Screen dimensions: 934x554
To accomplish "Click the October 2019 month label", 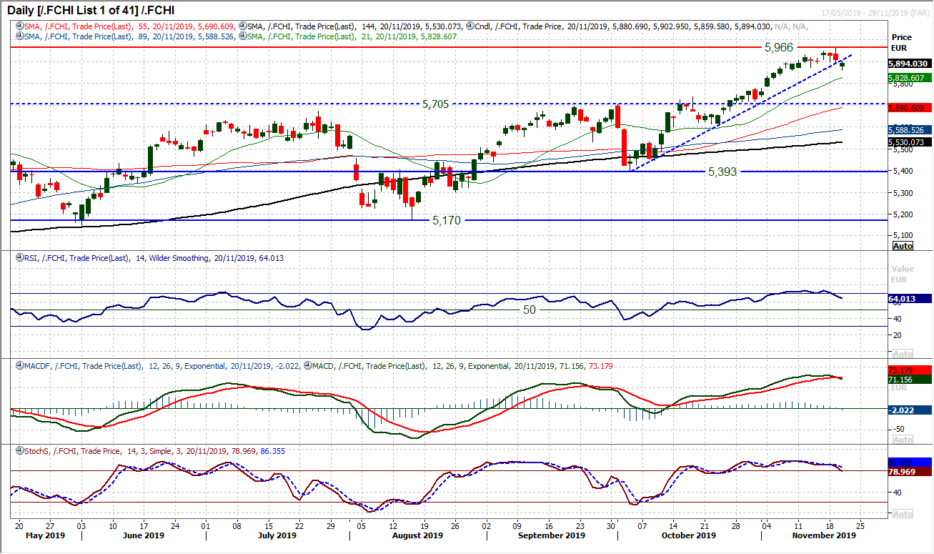I will click(690, 535).
